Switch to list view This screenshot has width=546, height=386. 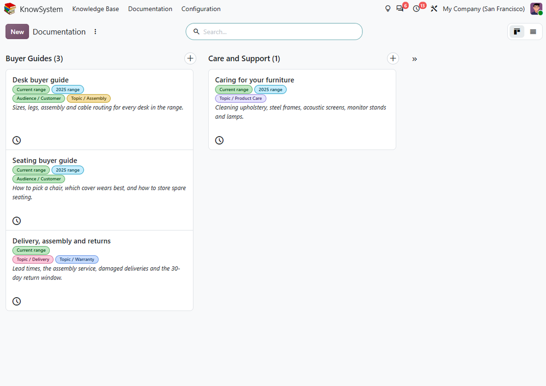[533, 32]
